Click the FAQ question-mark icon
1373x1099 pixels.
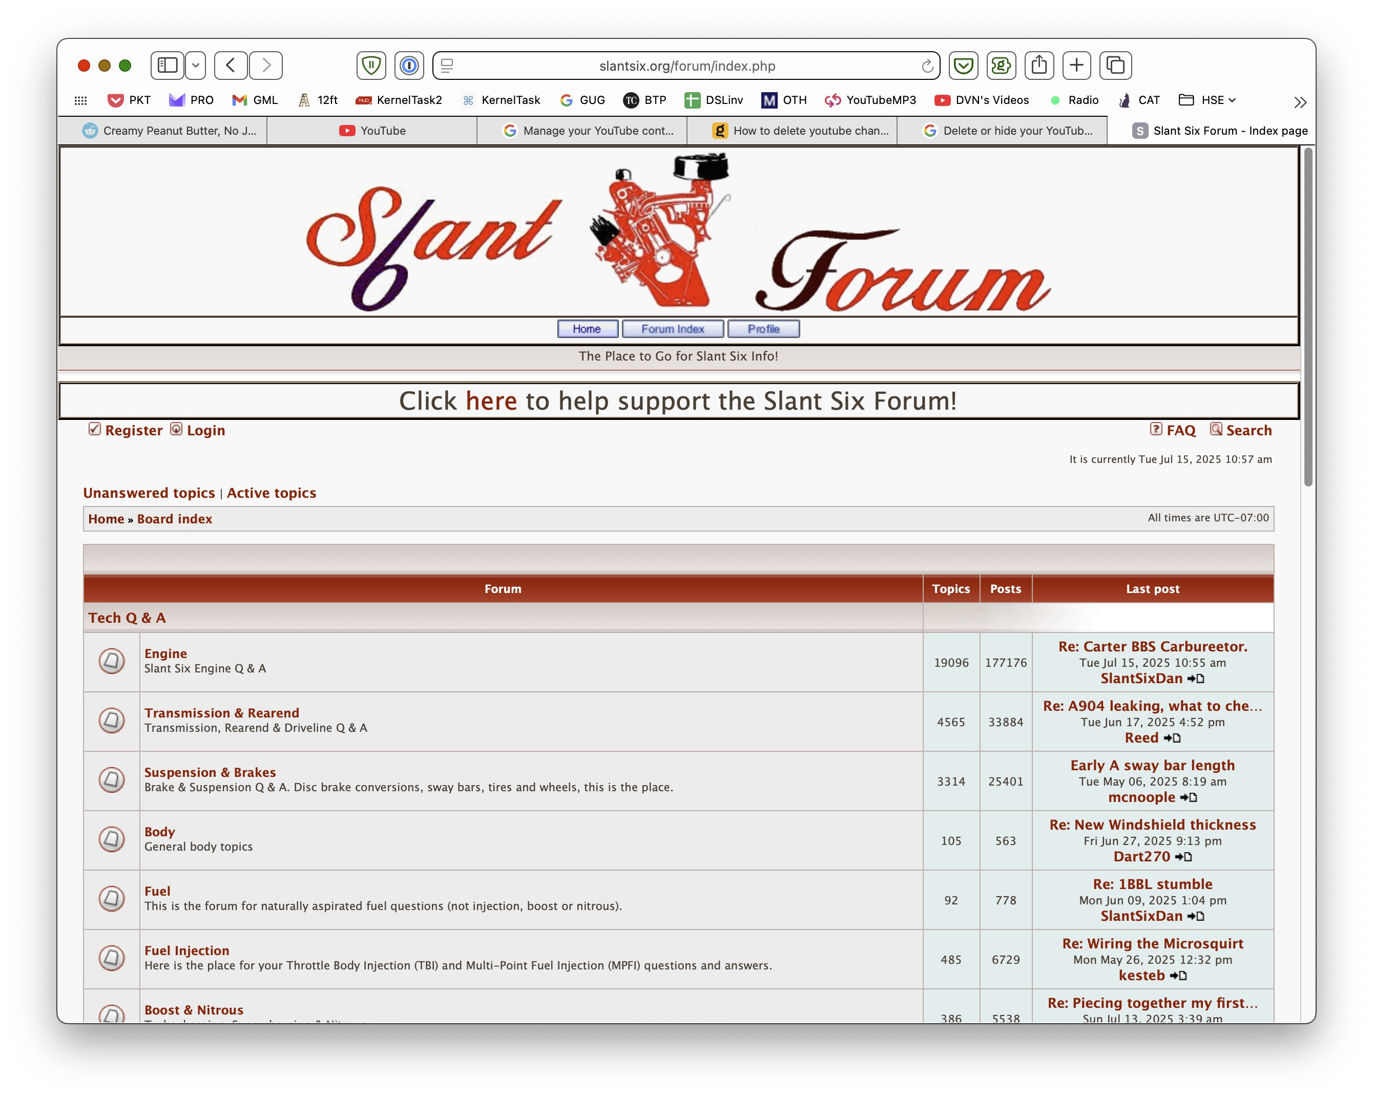(1155, 430)
